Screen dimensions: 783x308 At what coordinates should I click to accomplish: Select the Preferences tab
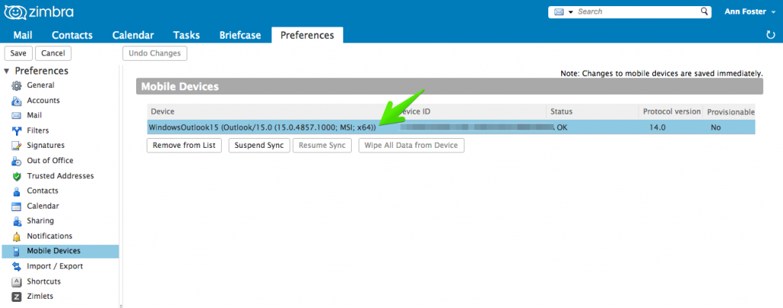pos(307,35)
